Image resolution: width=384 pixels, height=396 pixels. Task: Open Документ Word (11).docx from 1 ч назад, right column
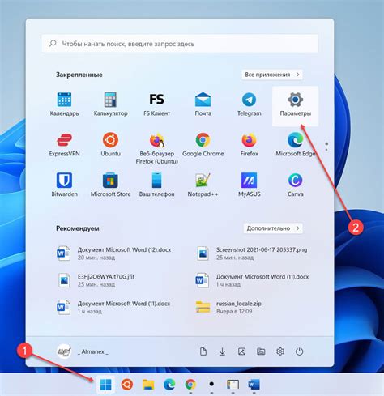tap(253, 280)
